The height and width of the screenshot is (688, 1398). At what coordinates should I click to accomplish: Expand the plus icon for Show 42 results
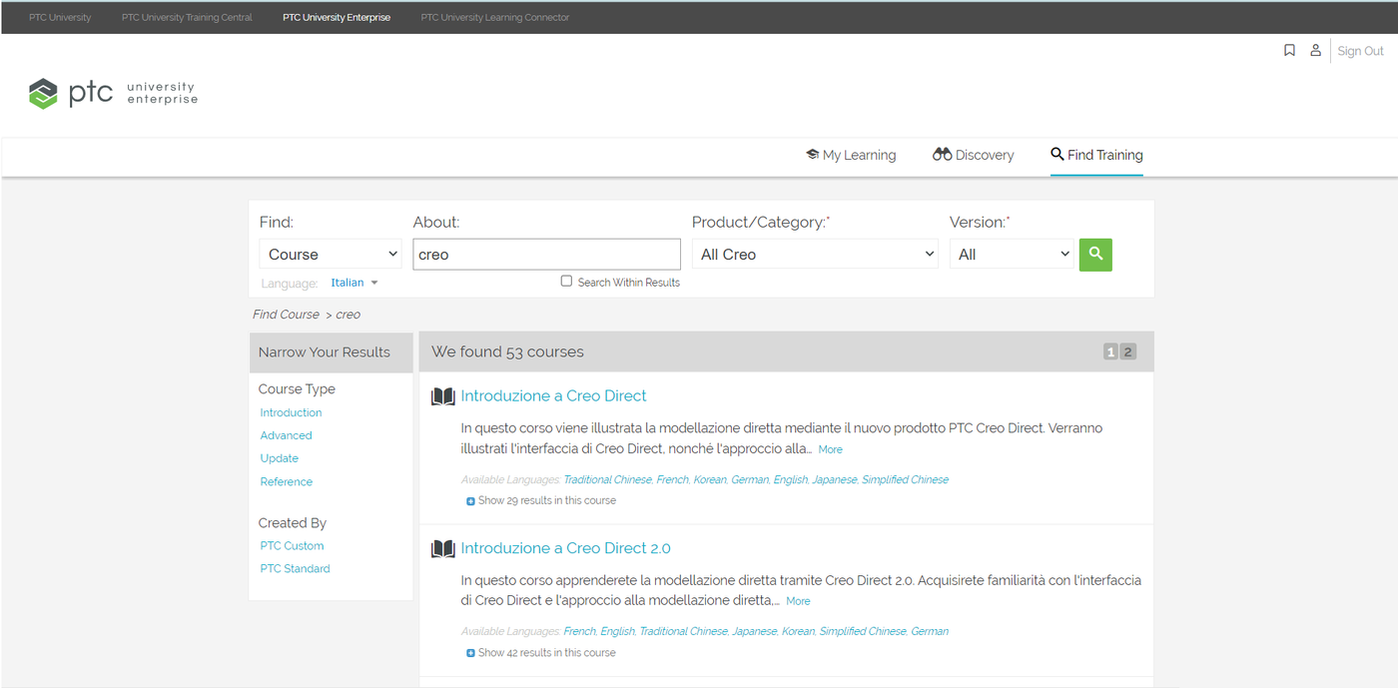point(471,653)
